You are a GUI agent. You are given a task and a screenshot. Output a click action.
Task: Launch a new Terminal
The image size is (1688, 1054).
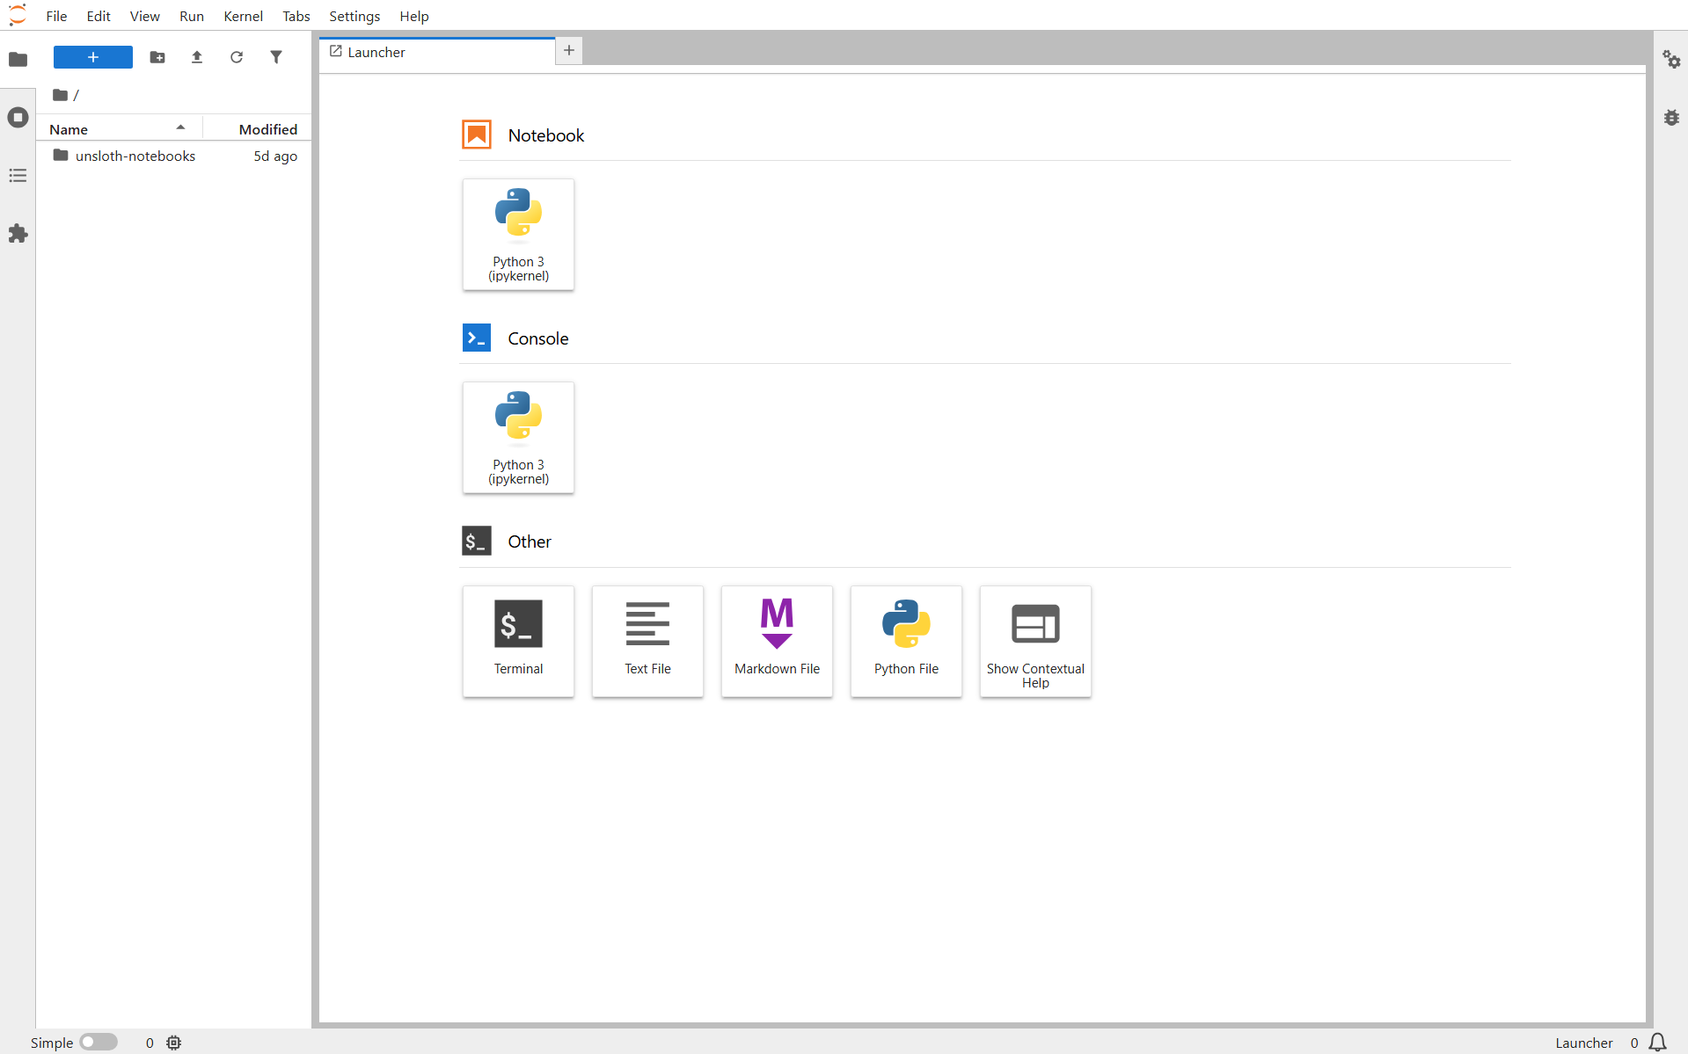[x=518, y=641]
